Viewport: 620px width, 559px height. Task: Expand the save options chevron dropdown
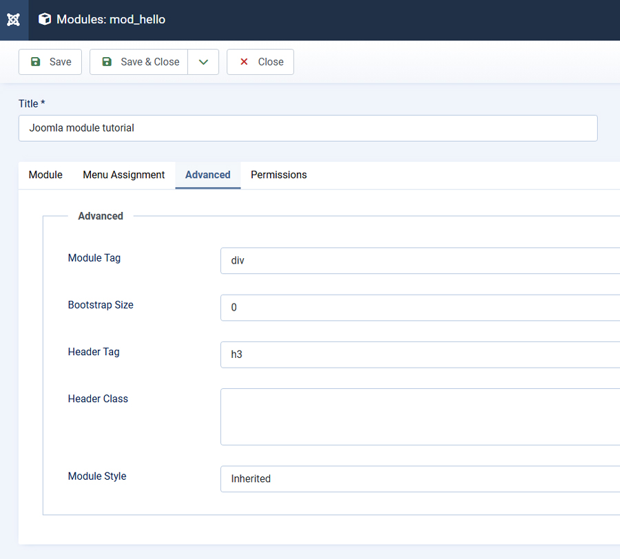click(x=203, y=62)
